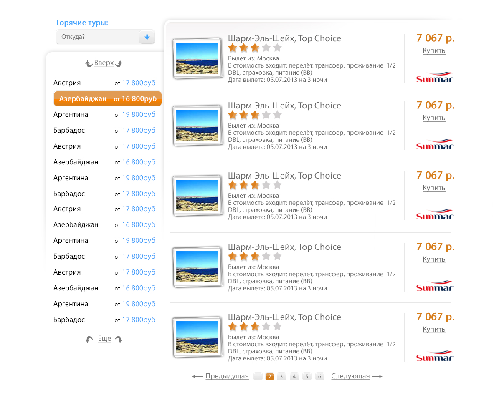This screenshot has width=494, height=408.
Task: Click the curved arrow left of Вверх
Action: coord(89,63)
